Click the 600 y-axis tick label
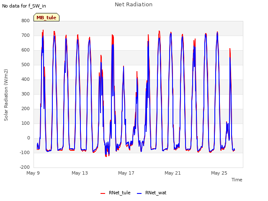This screenshot has height=201, width=268. [x=26, y=50]
